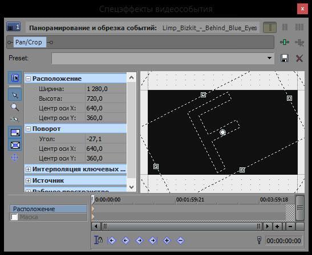Enable the Маска checkbox

(14, 217)
